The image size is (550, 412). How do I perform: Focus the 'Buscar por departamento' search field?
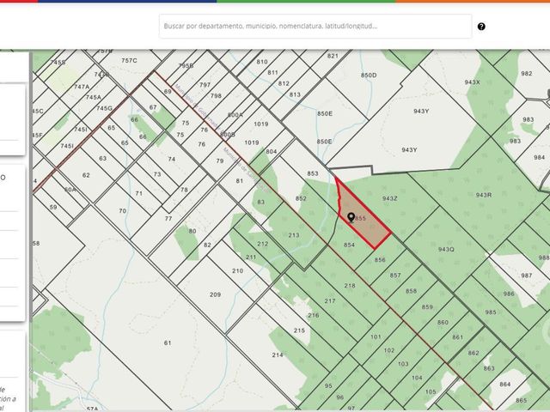pyautogui.click(x=315, y=27)
